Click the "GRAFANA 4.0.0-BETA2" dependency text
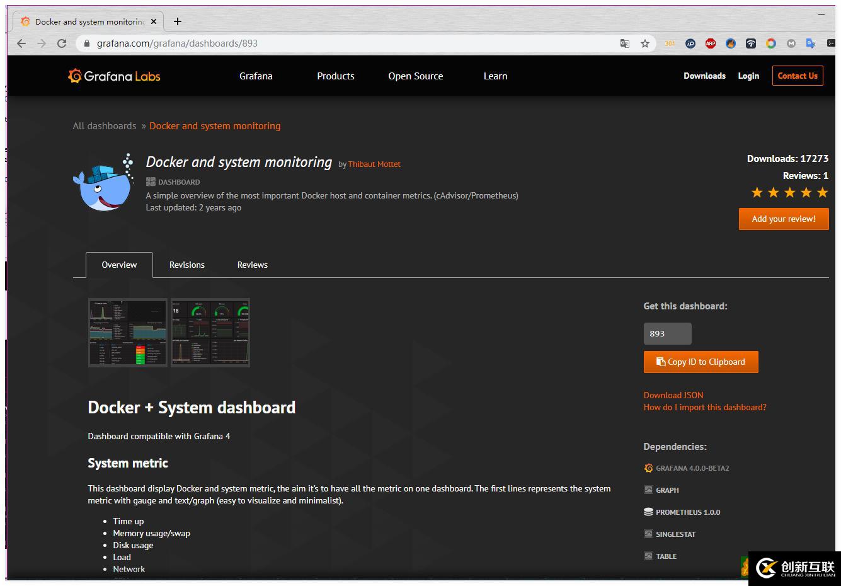Image resolution: width=841 pixels, height=586 pixels. (x=692, y=469)
